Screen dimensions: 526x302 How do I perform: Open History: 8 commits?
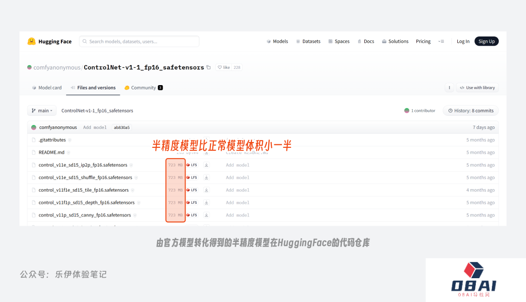tap(470, 110)
